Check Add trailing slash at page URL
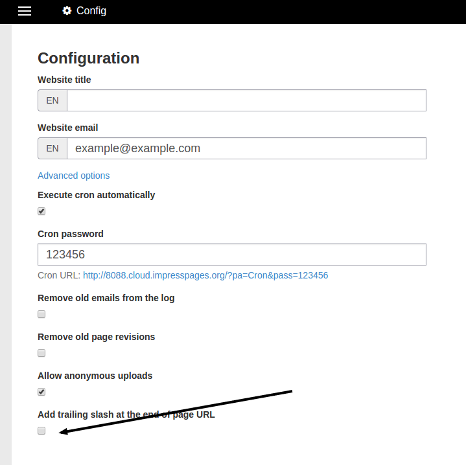 (x=41, y=431)
